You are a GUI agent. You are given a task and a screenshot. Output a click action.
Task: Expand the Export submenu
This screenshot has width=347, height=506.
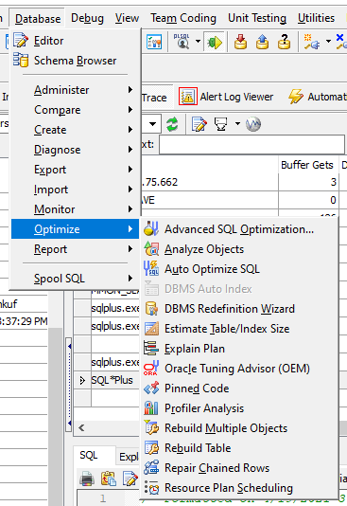click(x=75, y=170)
